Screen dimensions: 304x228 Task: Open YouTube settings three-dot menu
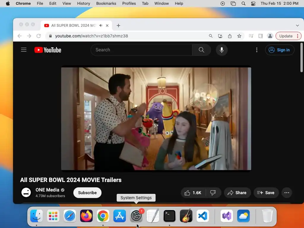[x=257, y=50]
